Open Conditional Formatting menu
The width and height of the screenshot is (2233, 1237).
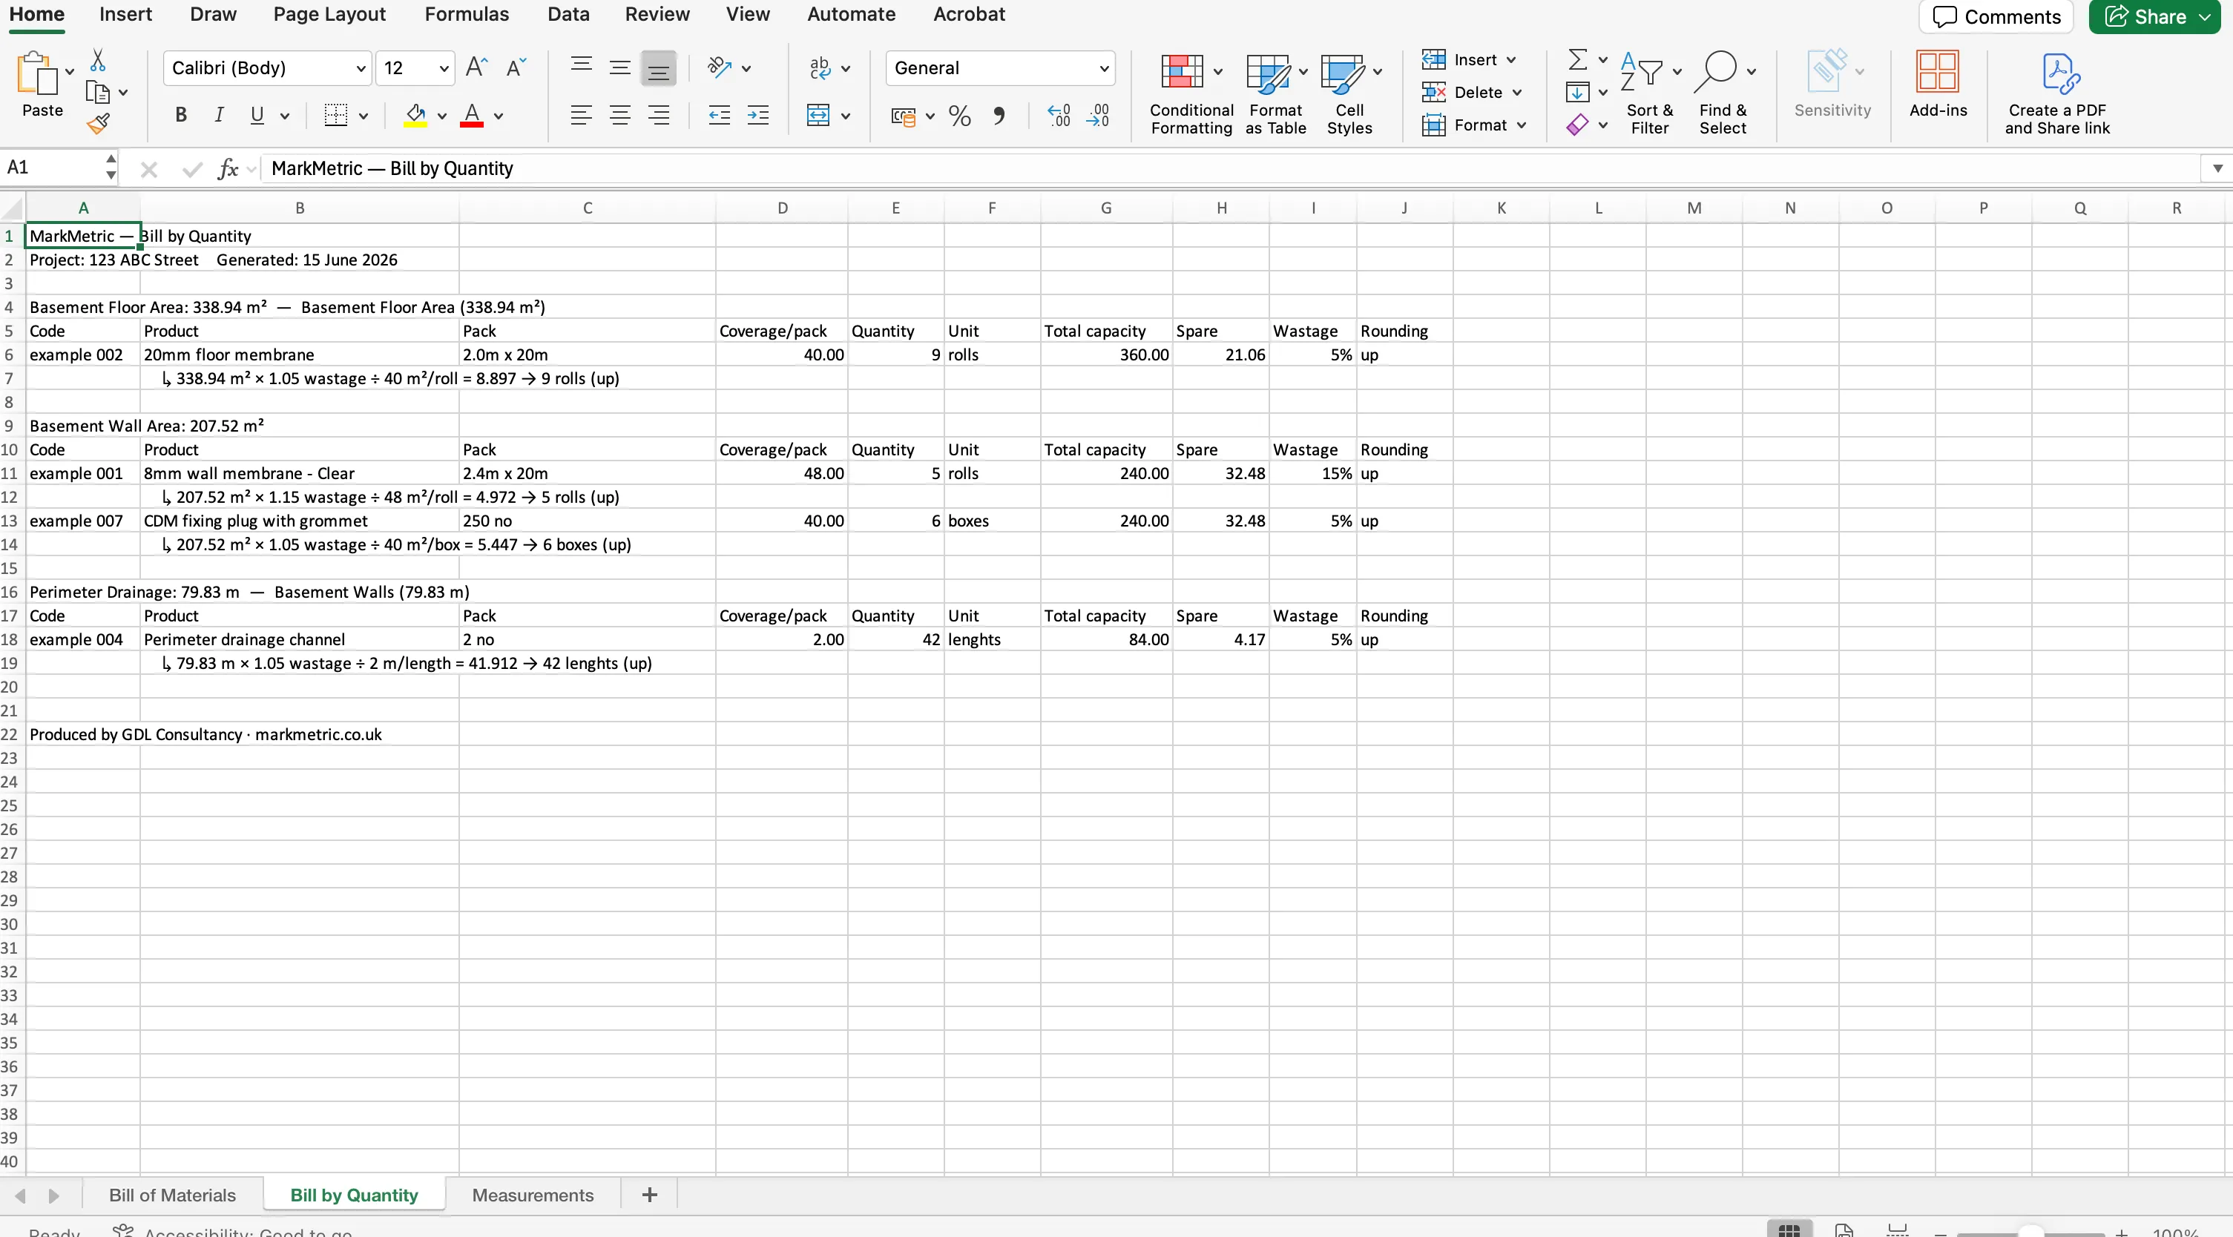coord(1191,93)
